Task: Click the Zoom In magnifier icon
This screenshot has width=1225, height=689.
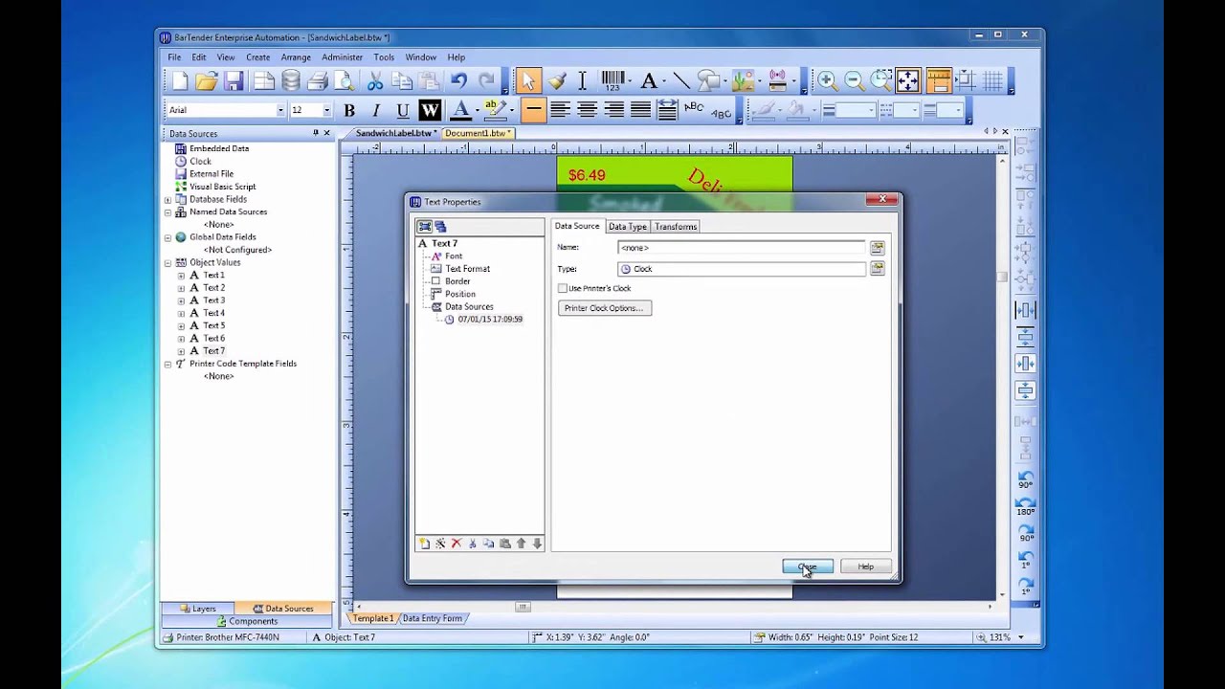Action: pyautogui.click(x=827, y=82)
